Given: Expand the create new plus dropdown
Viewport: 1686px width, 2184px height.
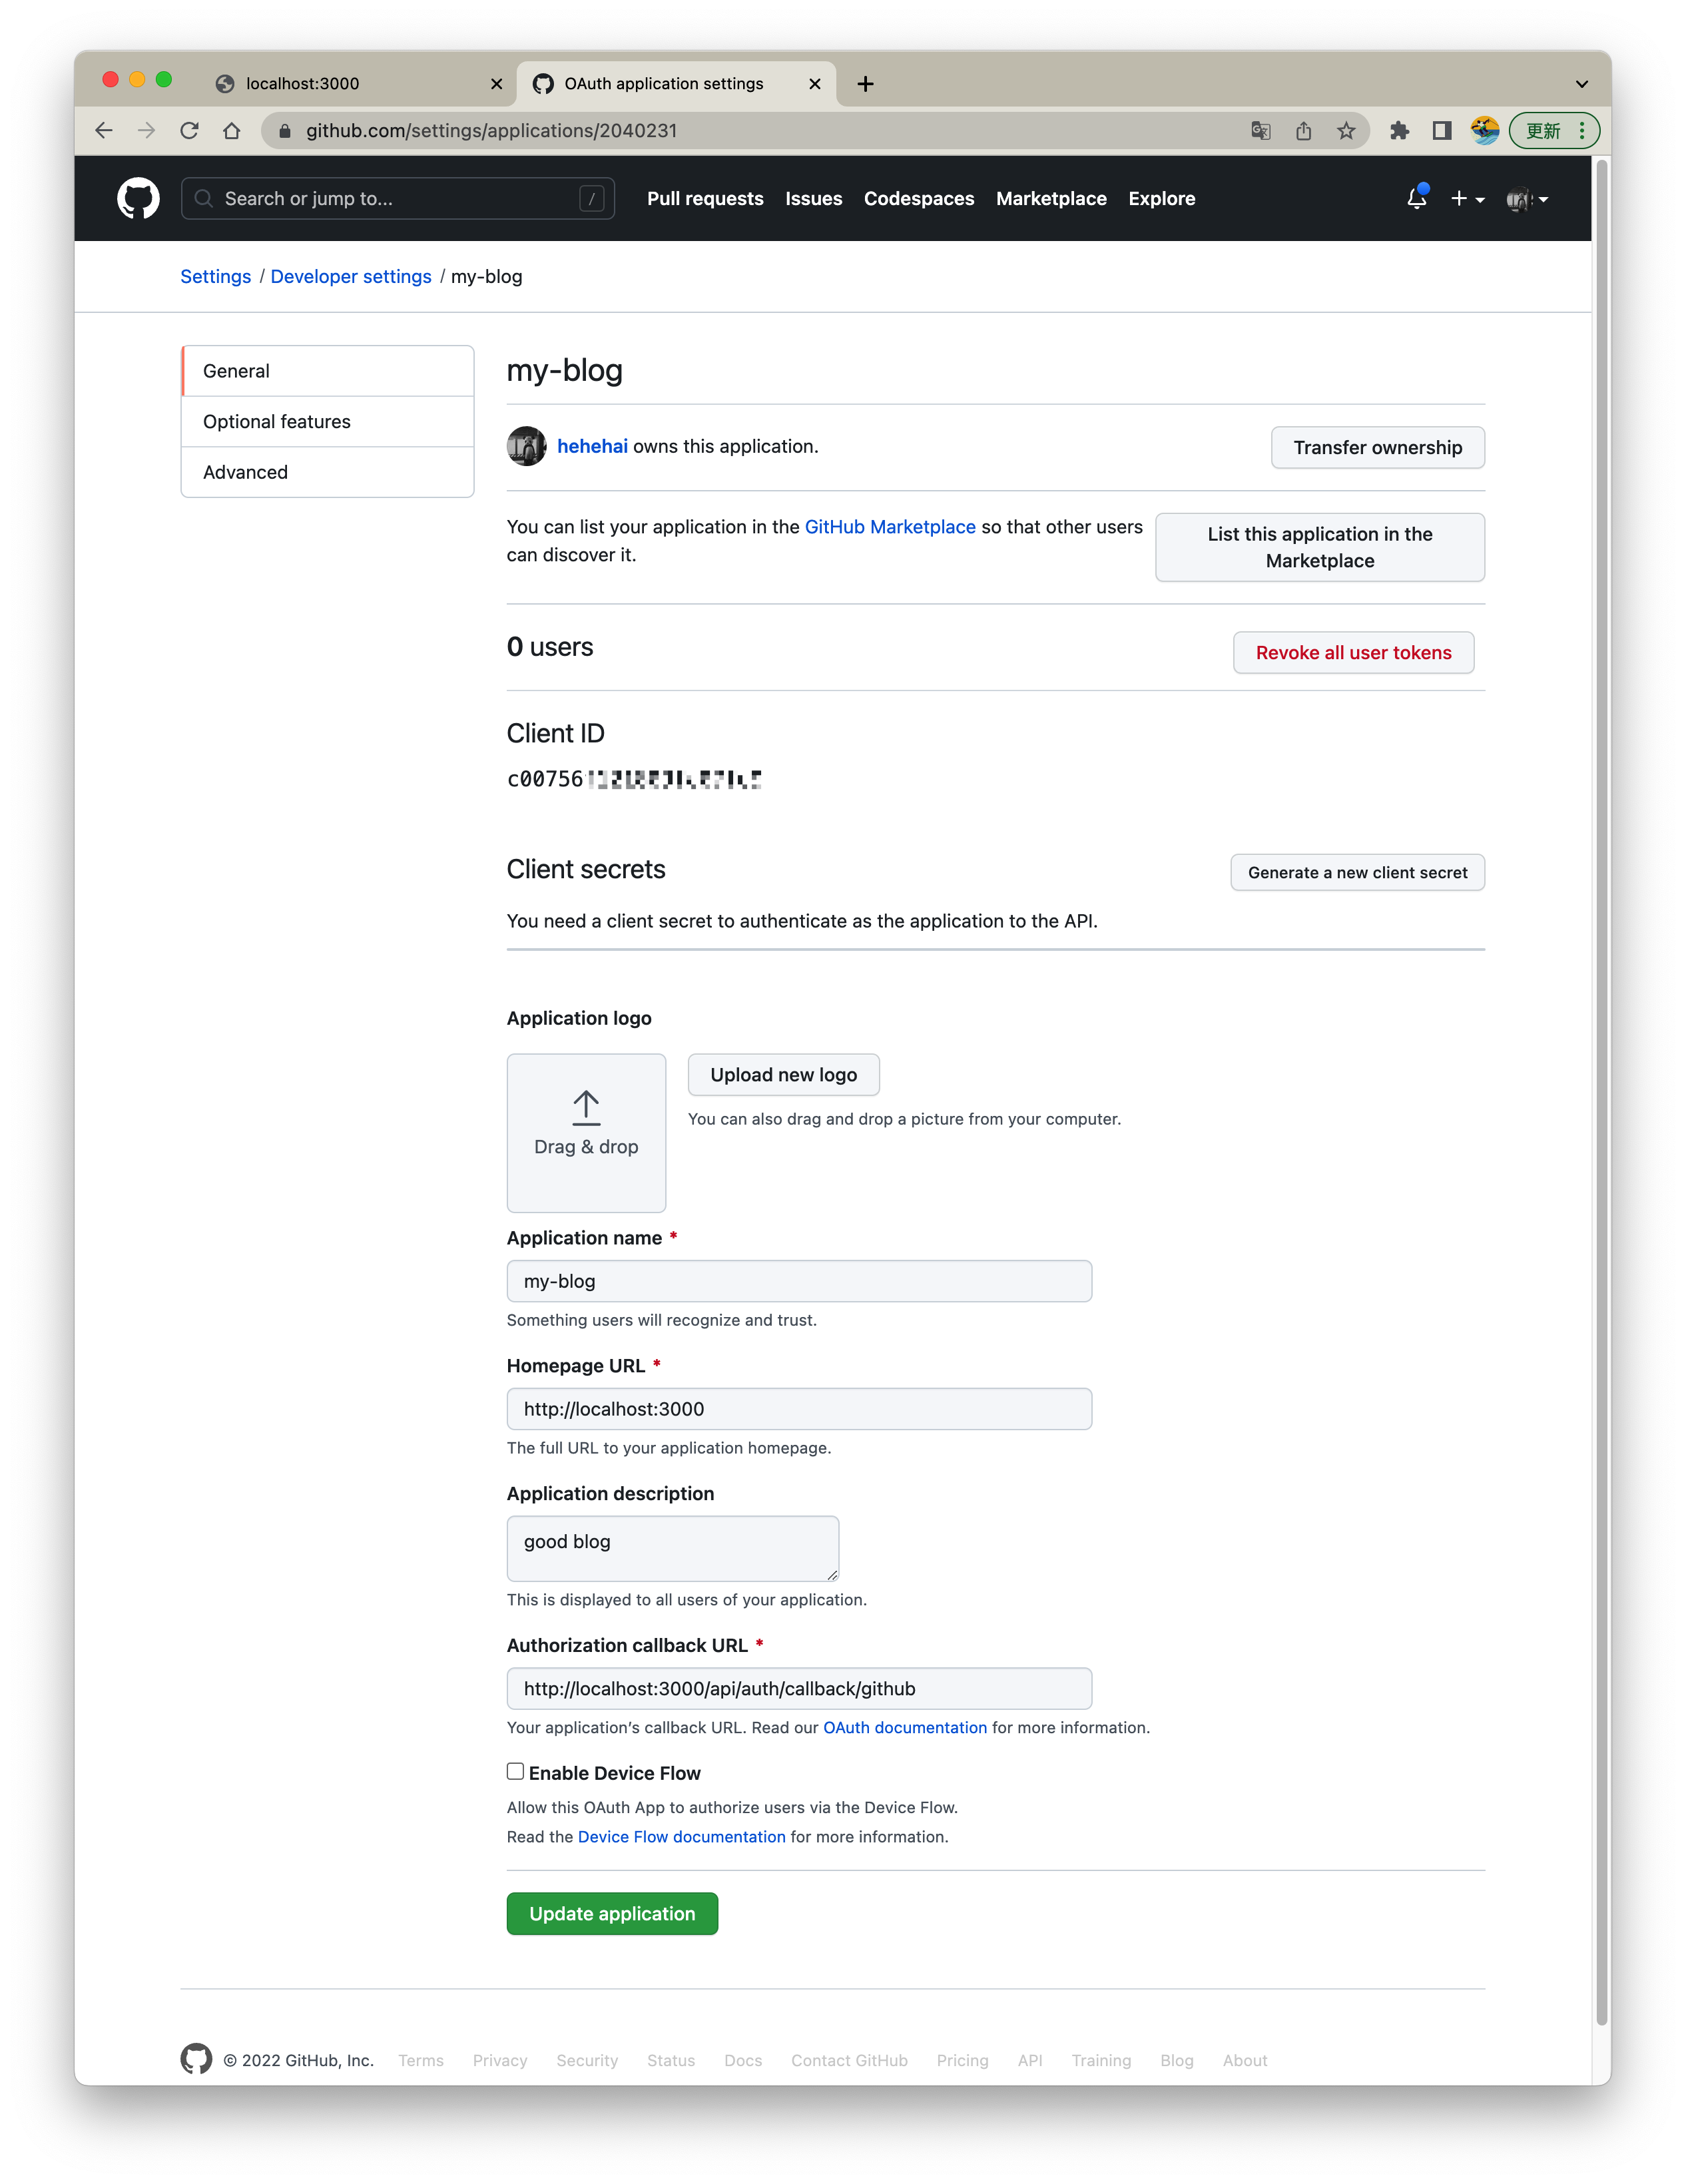Looking at the screenshot, I should 1468,199.
